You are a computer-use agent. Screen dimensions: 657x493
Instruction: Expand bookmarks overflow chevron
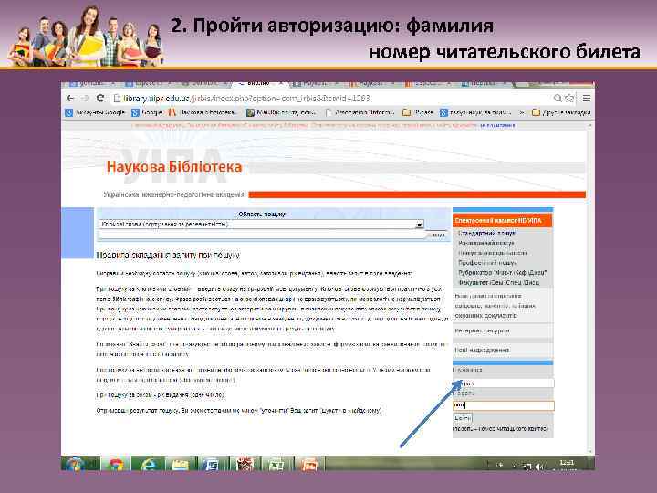(x=522, y=112)
